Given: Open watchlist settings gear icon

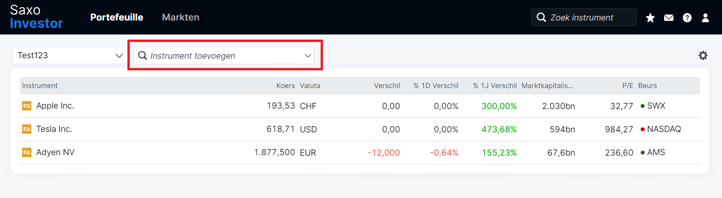Looking at the screenshot, I should click(703, 55).
